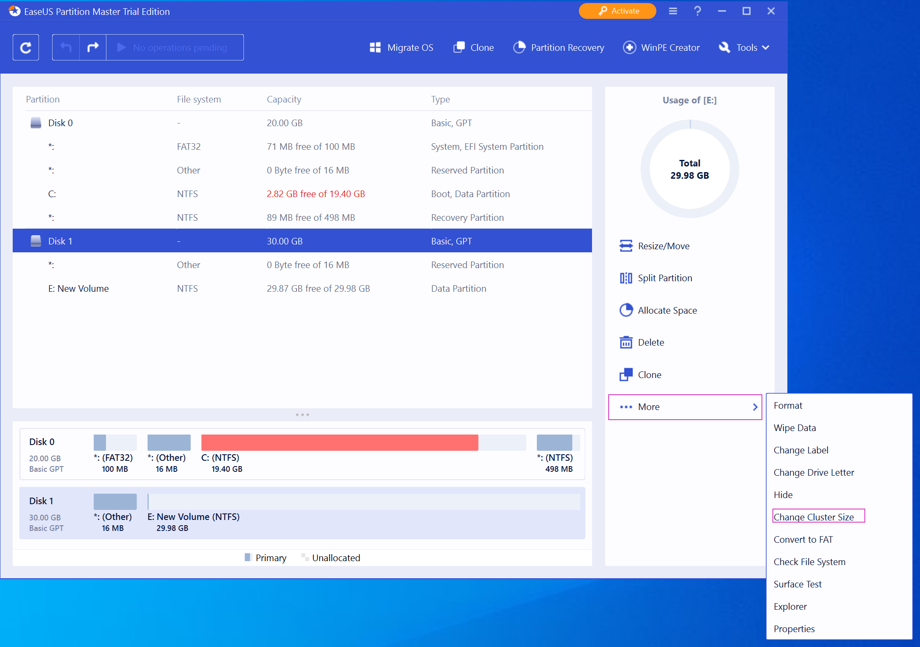
Task: Click the EaseUS logo in title bar
Action: pos(14,11)
